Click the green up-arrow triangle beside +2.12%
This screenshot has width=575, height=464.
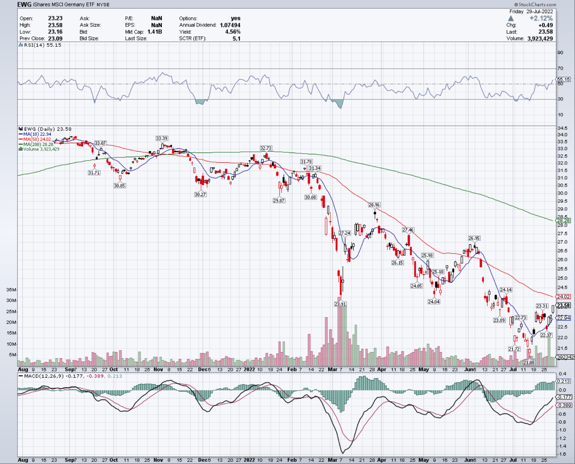tap(511, 18)
